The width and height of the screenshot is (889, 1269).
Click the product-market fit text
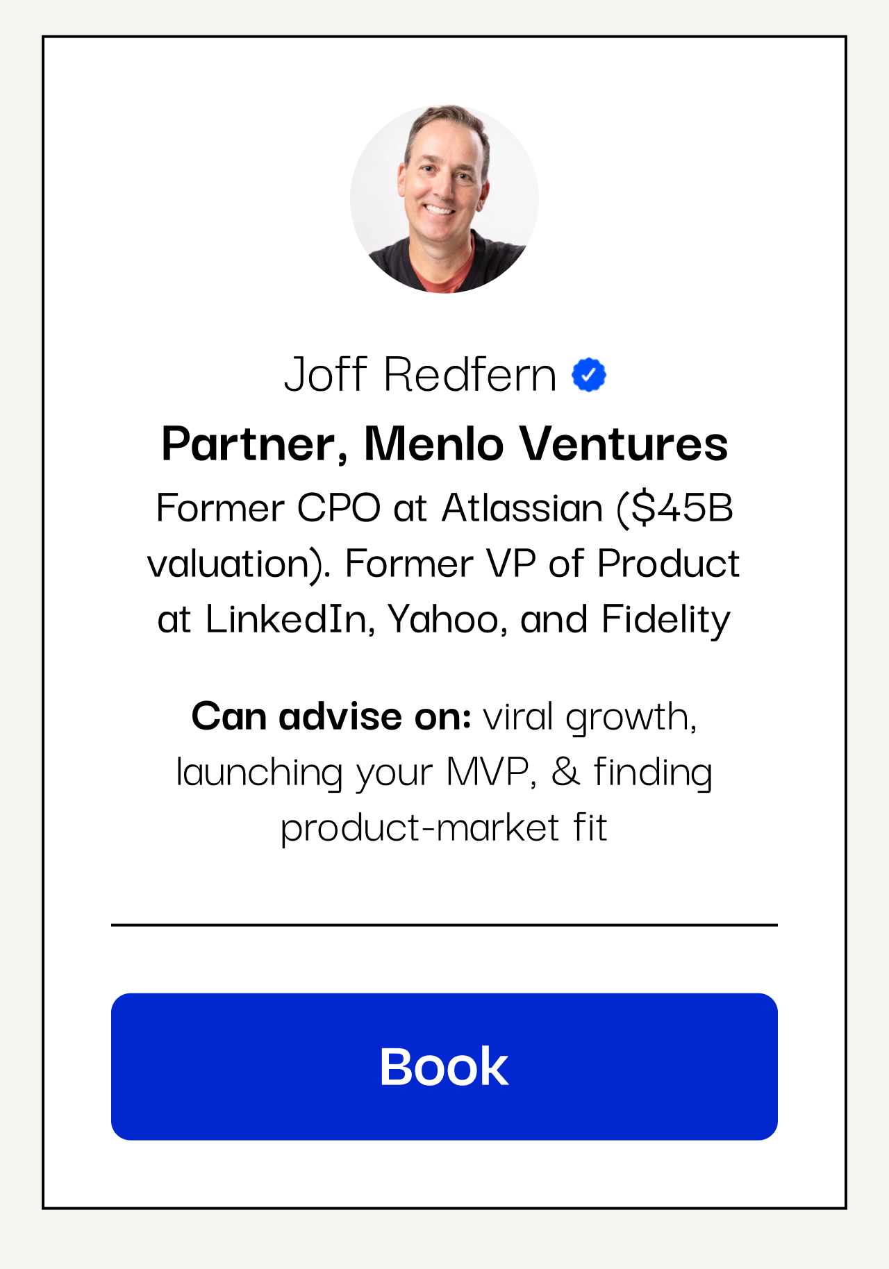pos(444,828)
